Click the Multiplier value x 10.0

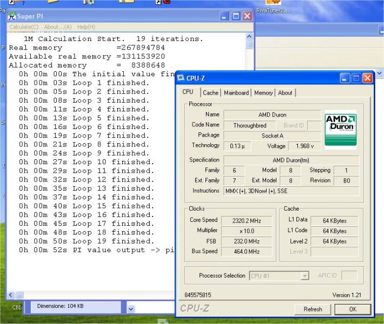click(x=247, y=231)
